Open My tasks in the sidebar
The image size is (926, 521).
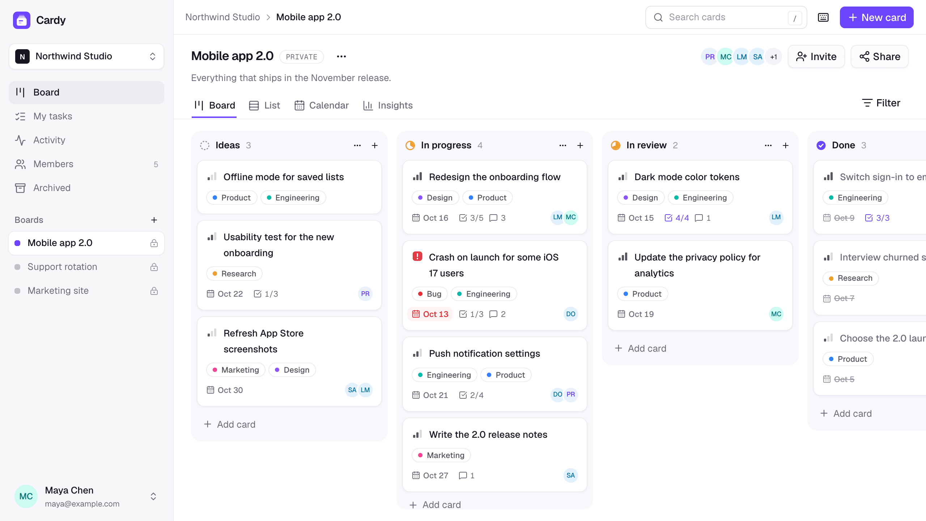[86, 116]
